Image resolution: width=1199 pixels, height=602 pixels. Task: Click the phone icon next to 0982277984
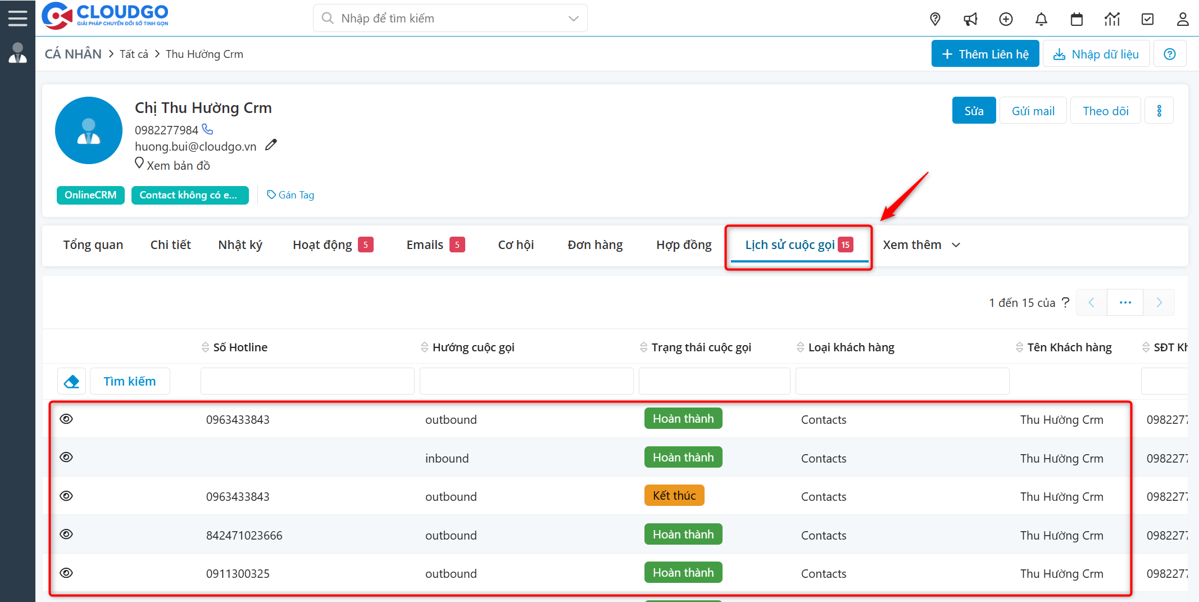(x=208, y=129)
